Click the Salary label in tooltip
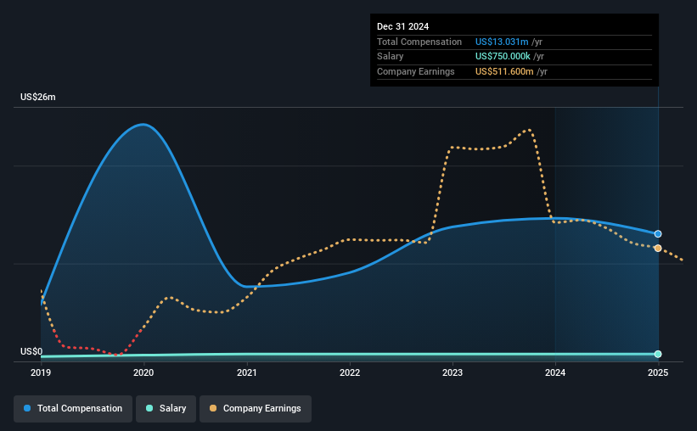Viewport: 697px width, 431px height. click(391, 57)
